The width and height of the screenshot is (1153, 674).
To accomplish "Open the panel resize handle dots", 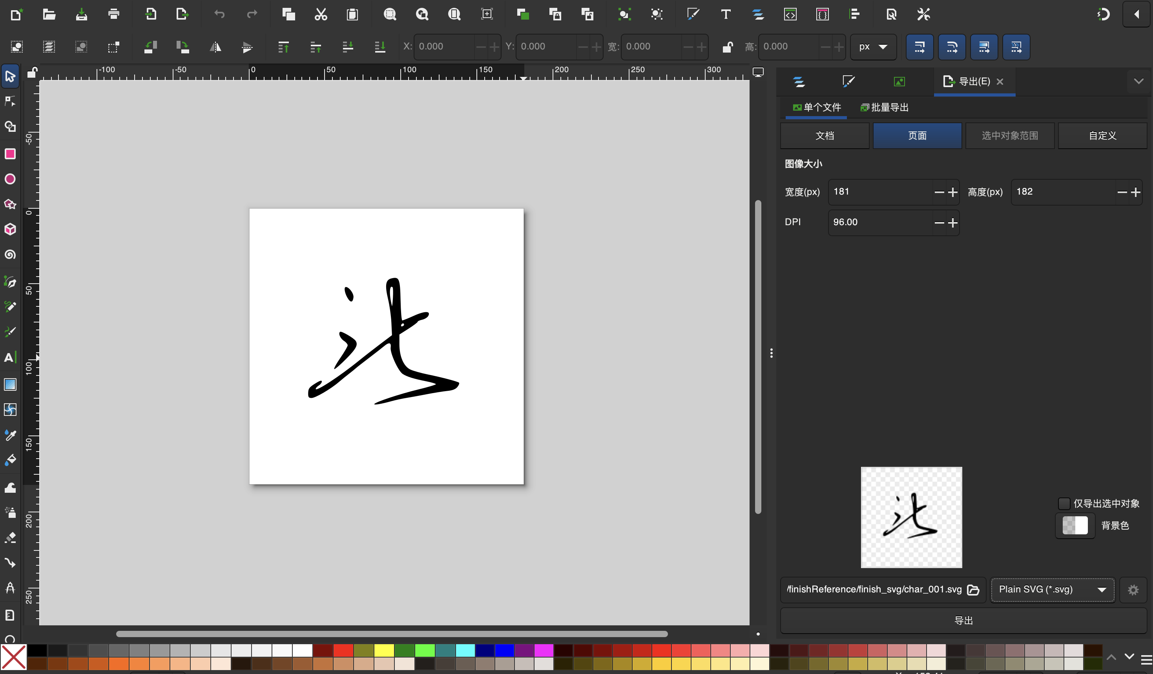I will pos(772,353).
